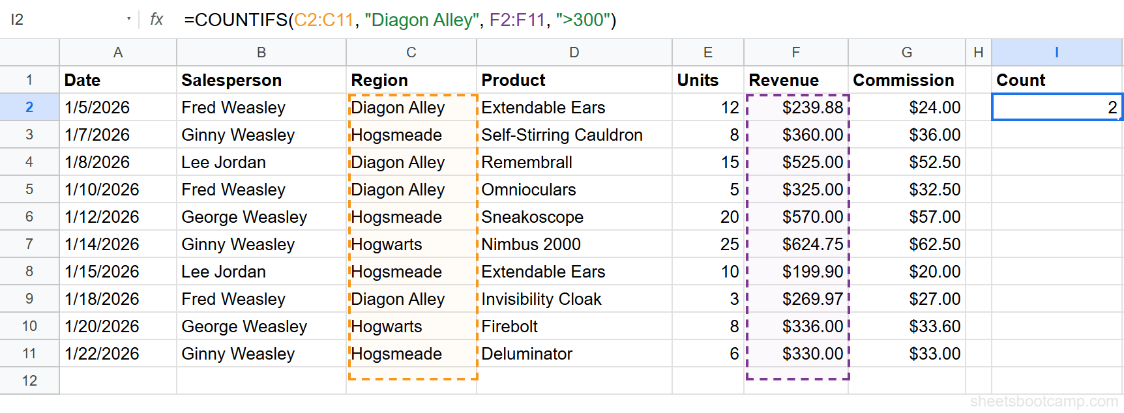Click the Revenue header cell

coord(796,79)
